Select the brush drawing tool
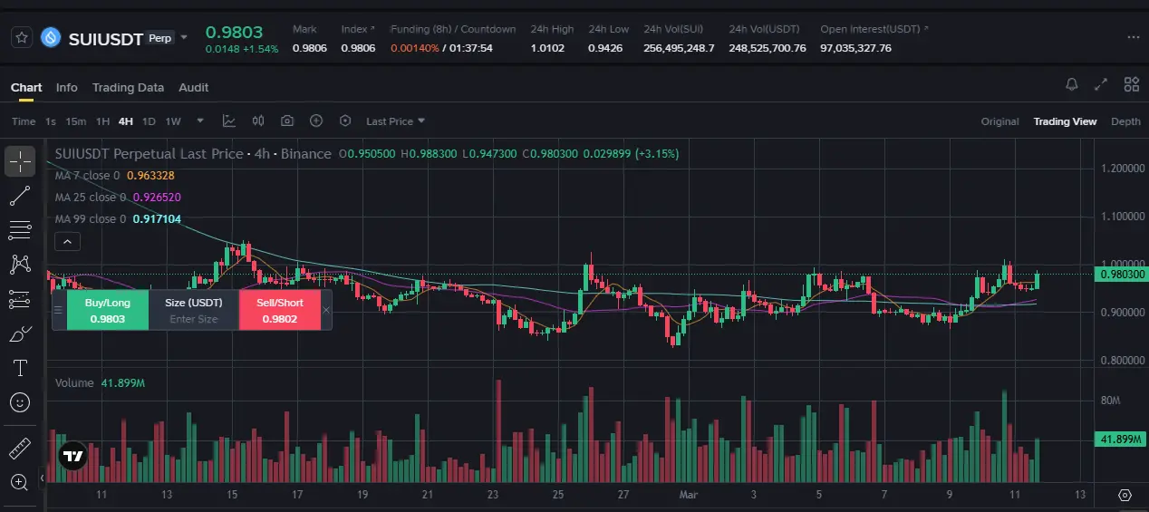Image resolution: width=1149 pixels, height=512 pixels. click(x=19, y=333)
